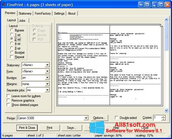Click the window layout title bar icon
The image size is (172, 139).
[148, 5]
